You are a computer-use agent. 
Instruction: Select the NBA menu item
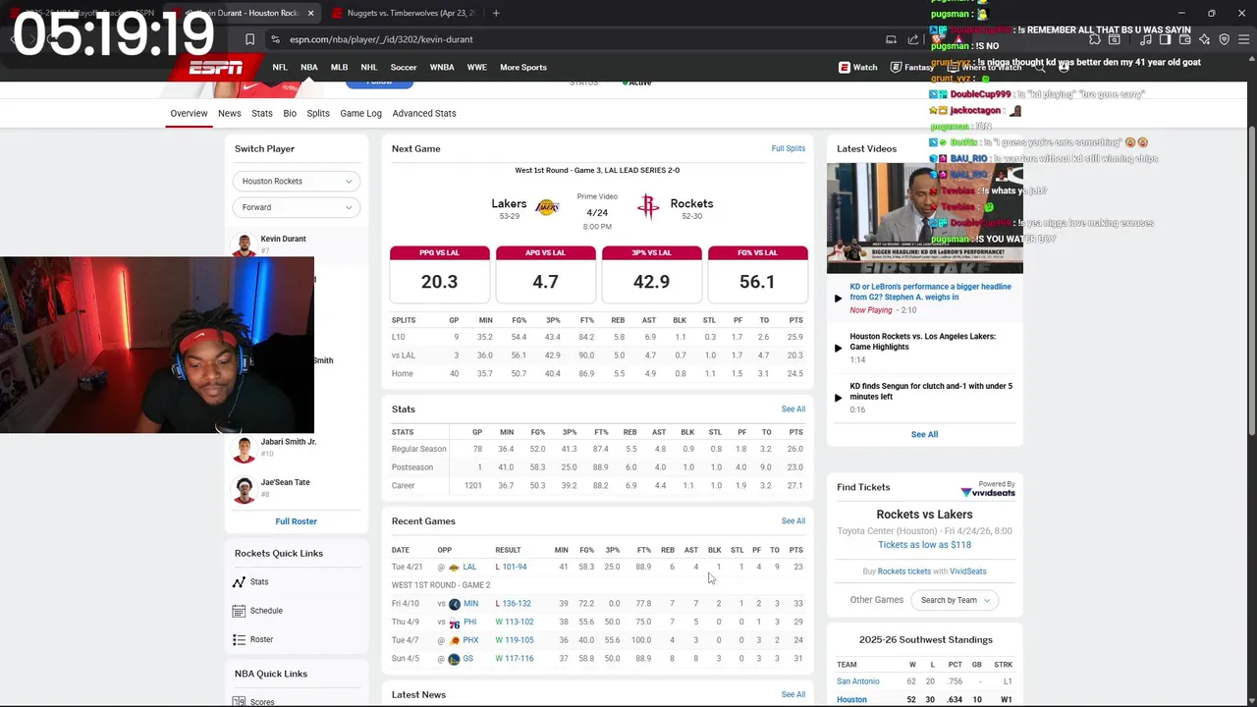[308, 68]
